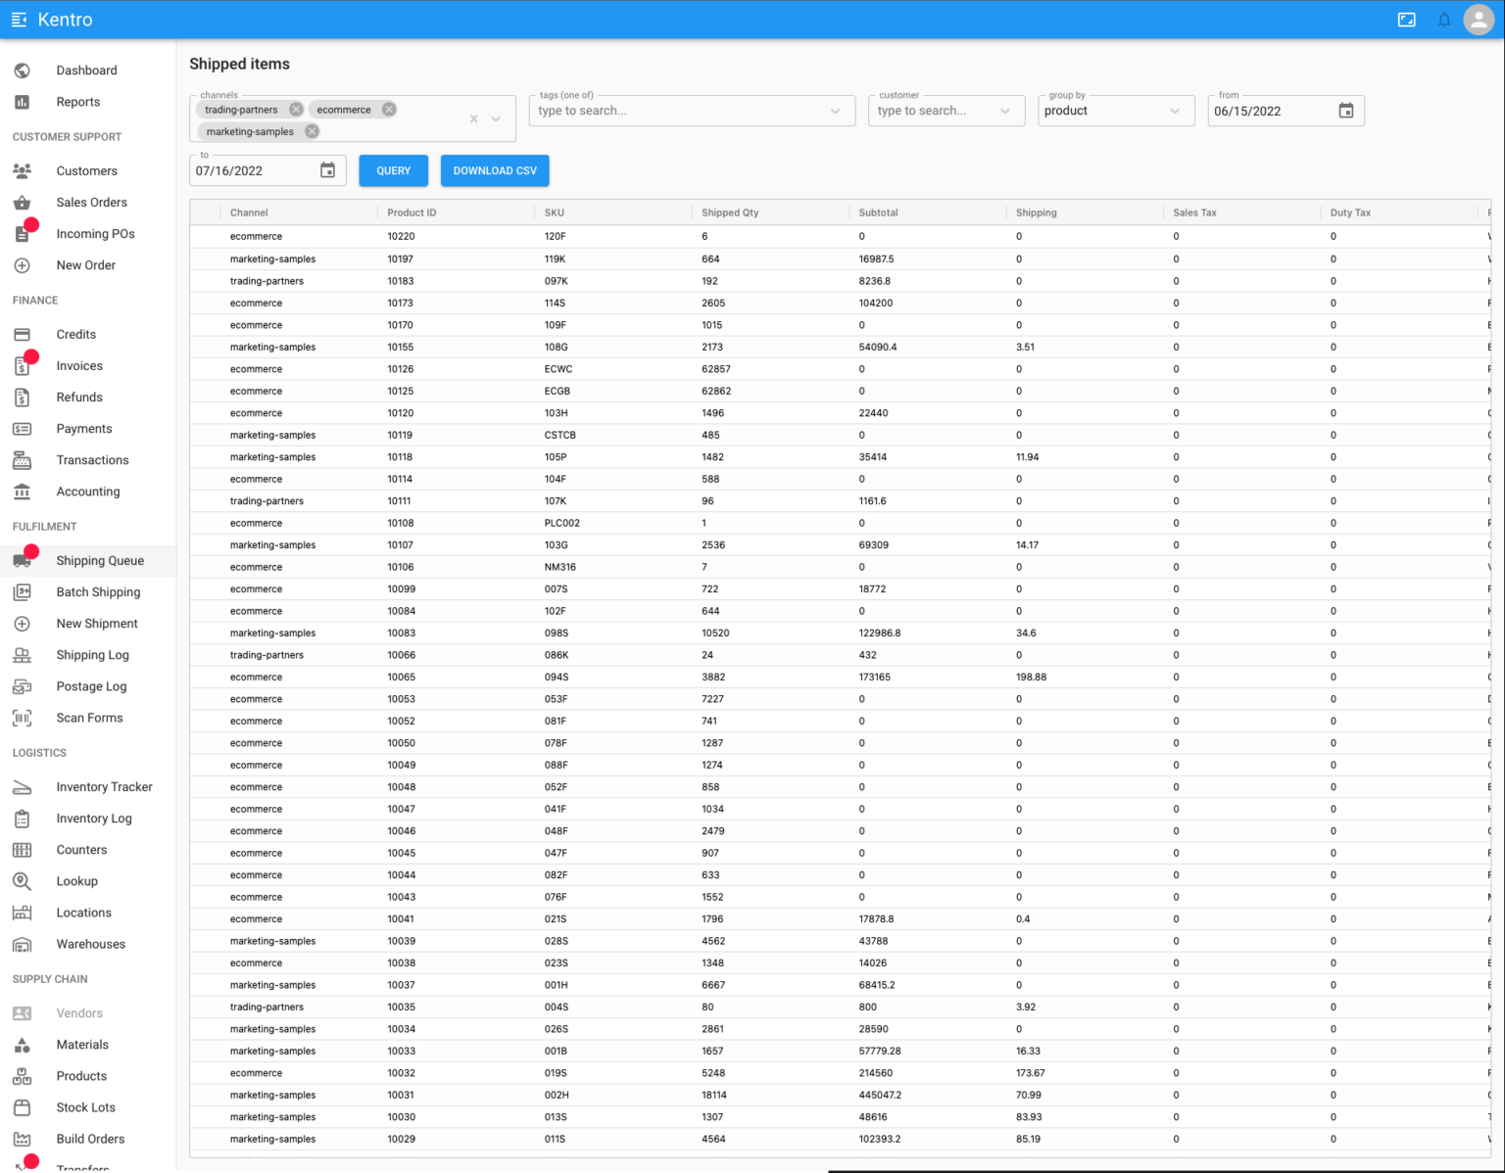Remove the ecommerce channel chip
This screenshot has width=1505, height=1173.
389,110
